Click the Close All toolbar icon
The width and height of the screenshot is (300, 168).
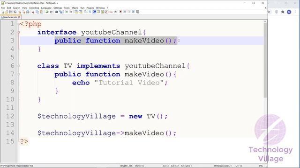coord(24,12)
